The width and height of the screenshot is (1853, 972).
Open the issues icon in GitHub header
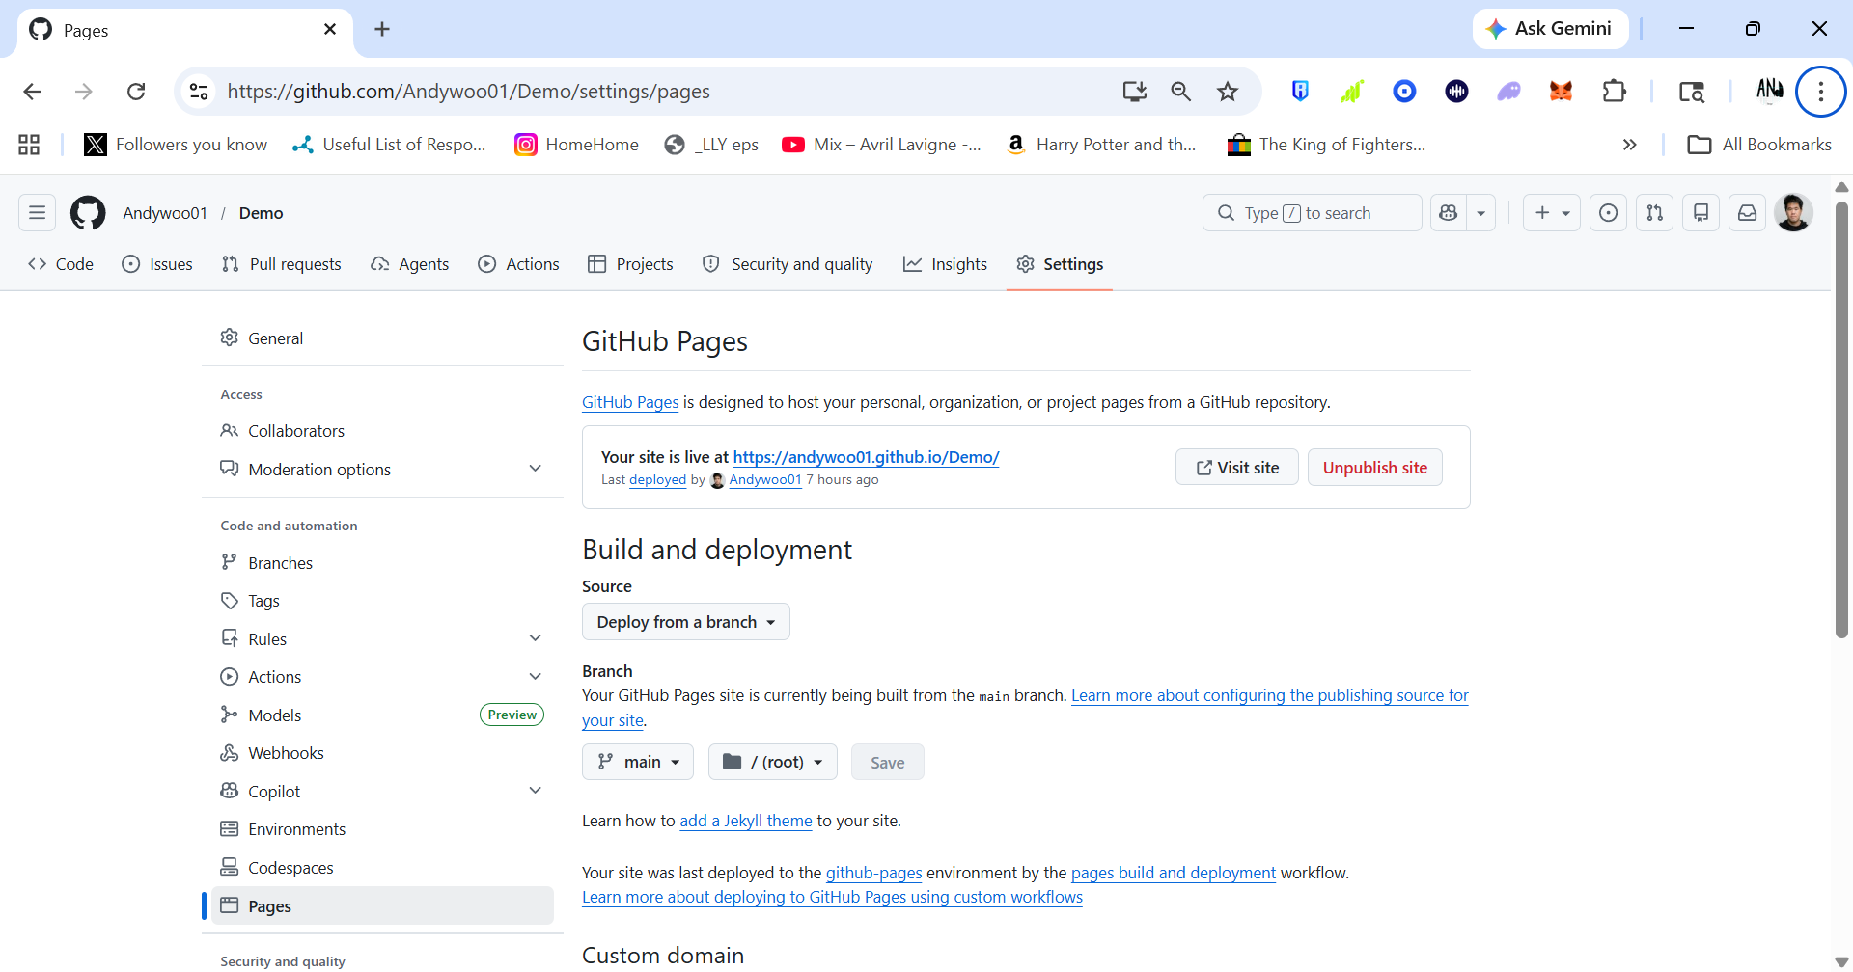1608,213
